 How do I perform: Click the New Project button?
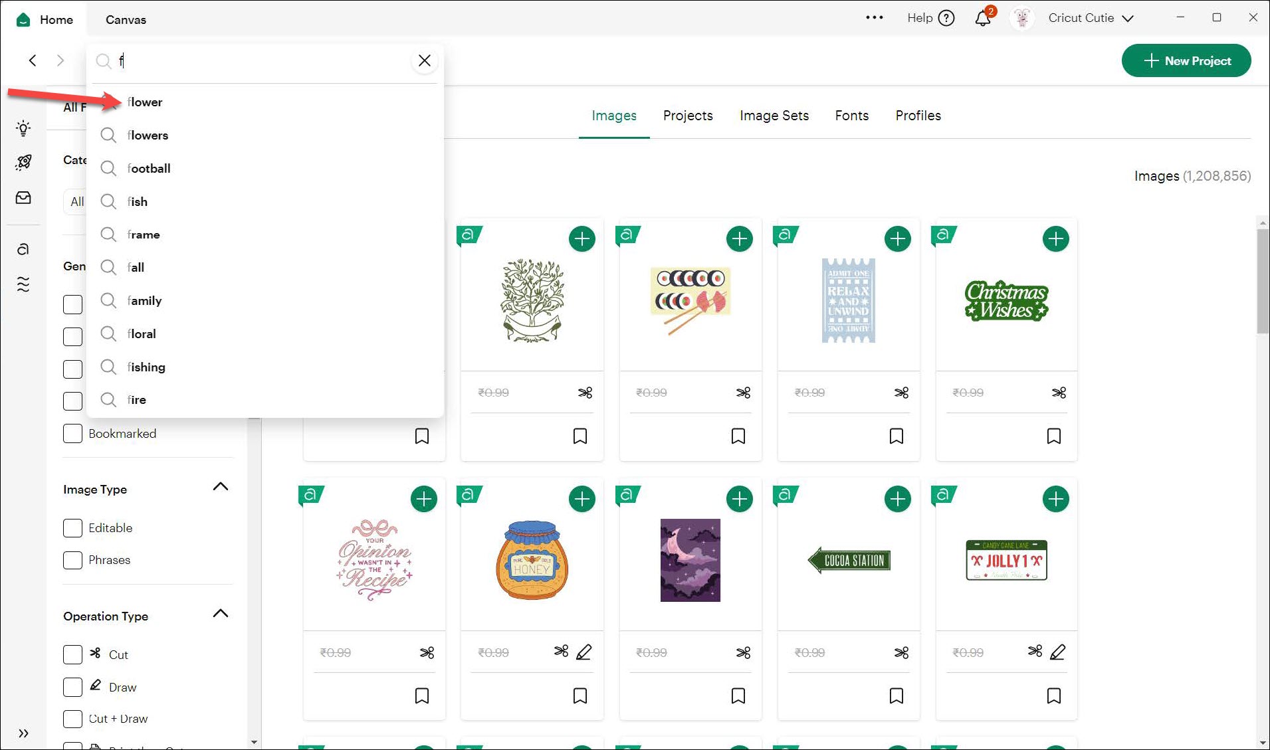click(1186, 60)
